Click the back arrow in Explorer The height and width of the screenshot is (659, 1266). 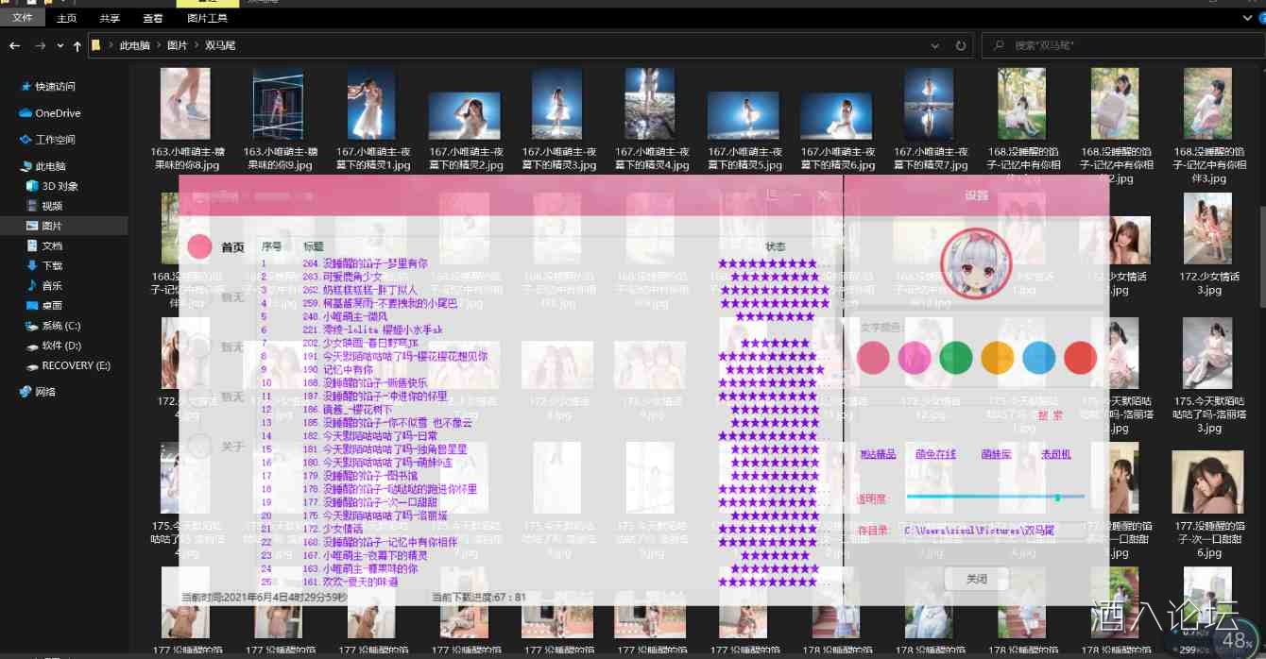coord(15,44)
